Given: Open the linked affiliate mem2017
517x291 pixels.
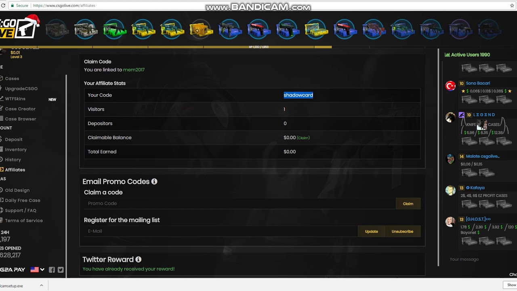Looking at the screenshot, I should [x=134, y=70].
